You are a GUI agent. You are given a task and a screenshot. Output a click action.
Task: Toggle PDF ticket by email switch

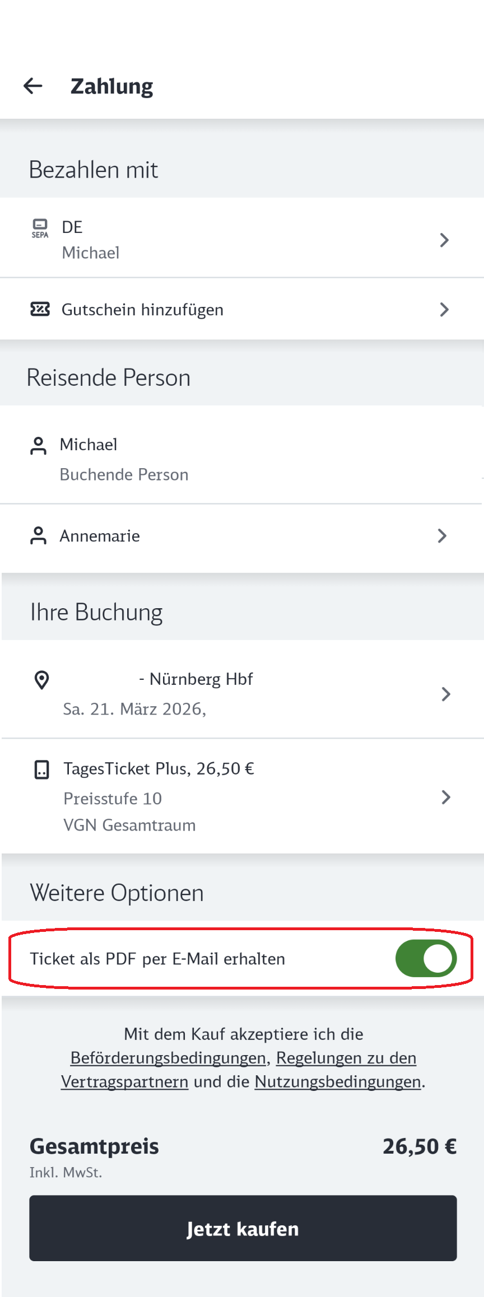click(x=426, y=958)
